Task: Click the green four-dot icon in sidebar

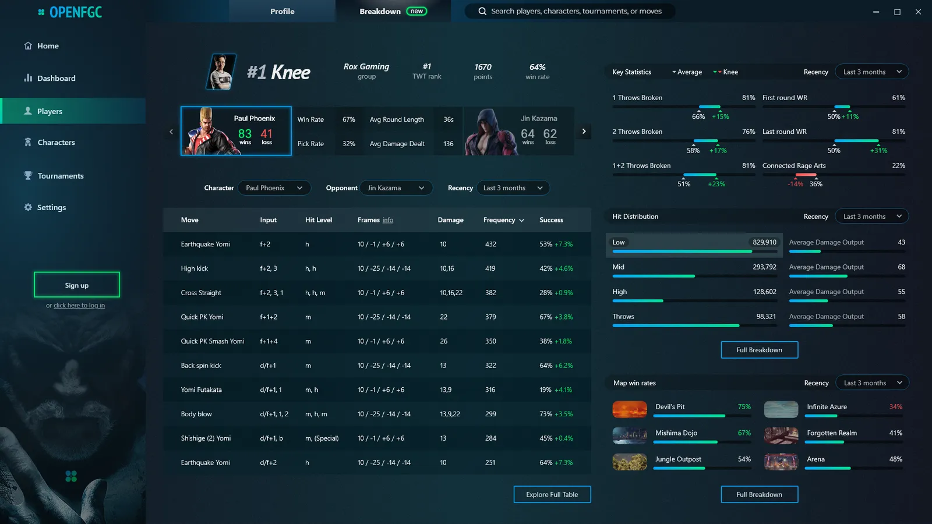Action: (x=71, y=476)
